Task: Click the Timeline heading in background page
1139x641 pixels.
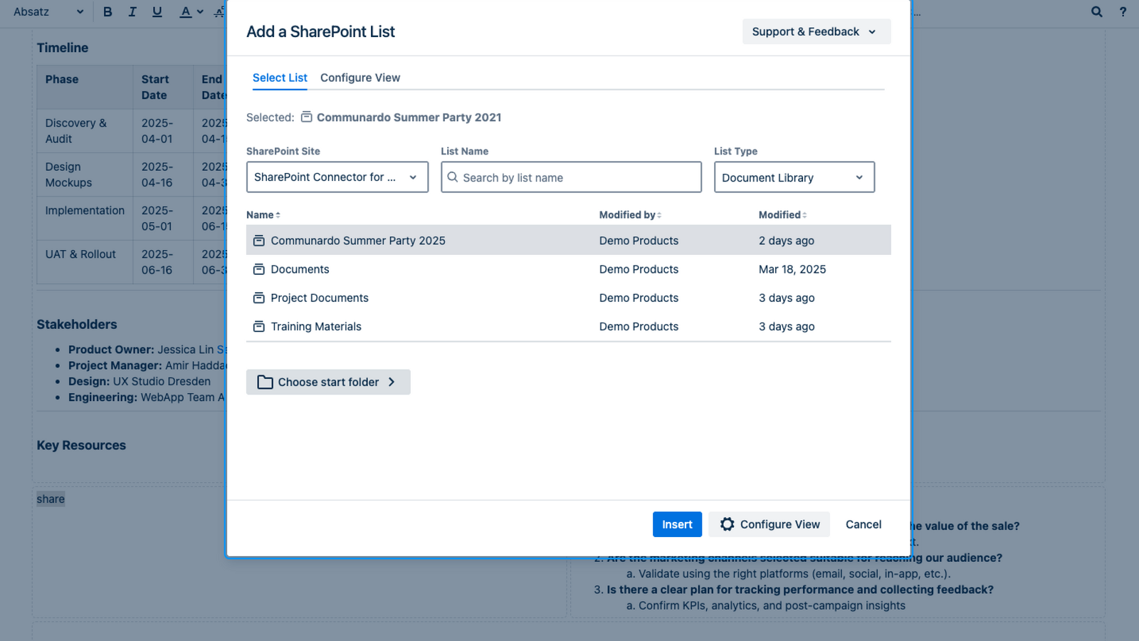Action: (x=63, y=48)
